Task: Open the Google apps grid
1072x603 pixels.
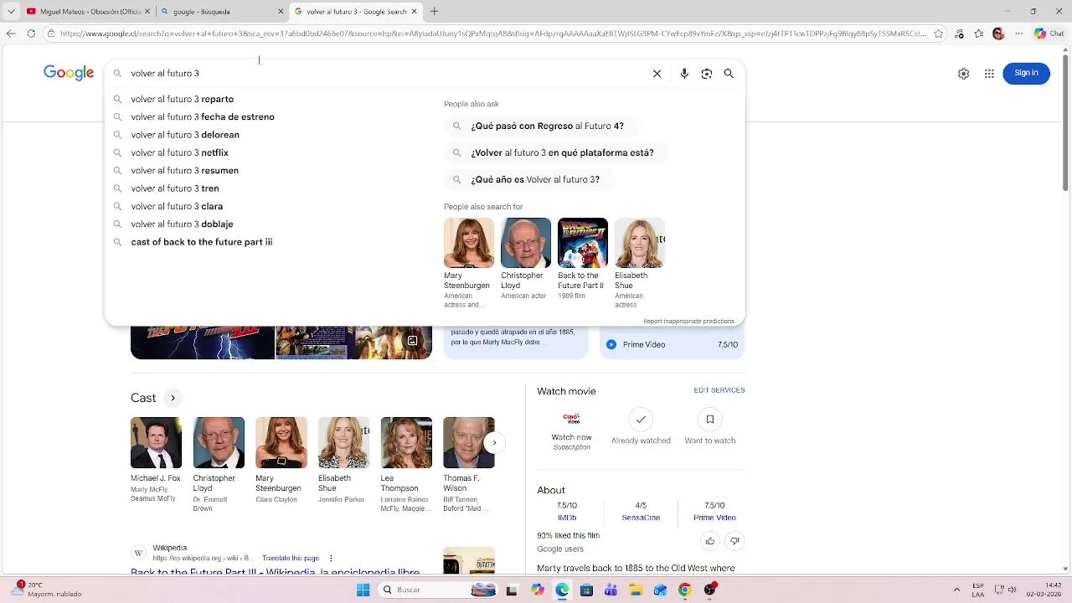Action: pos(989,74)
